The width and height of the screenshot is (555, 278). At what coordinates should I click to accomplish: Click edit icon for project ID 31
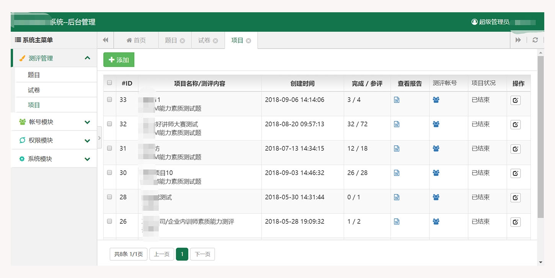tap(515, 149)
